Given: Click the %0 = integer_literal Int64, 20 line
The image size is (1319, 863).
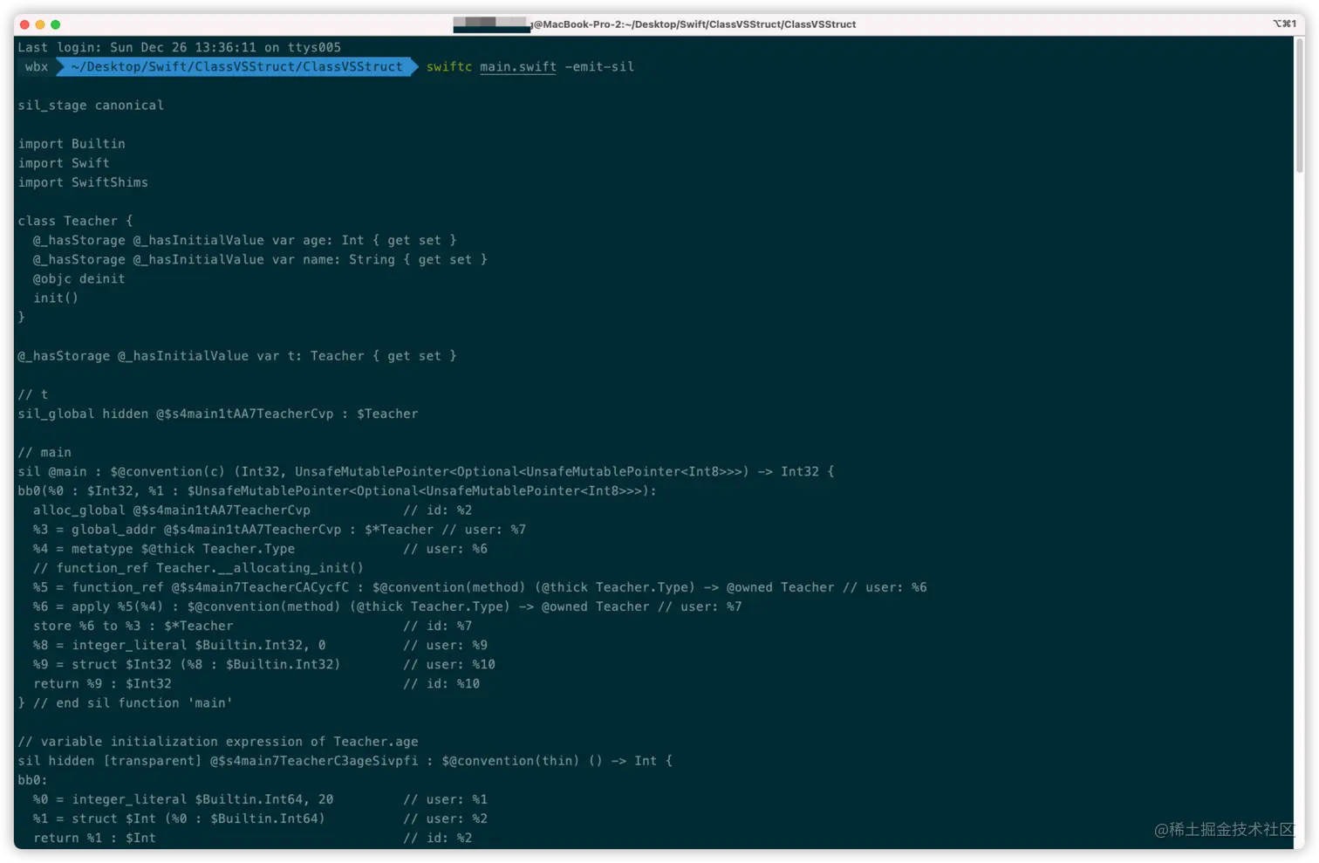Looking at the screenshot, I should coord(260,799).
